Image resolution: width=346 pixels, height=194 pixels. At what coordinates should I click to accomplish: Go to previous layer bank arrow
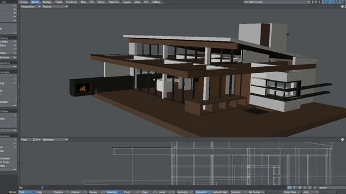[312, 2]
